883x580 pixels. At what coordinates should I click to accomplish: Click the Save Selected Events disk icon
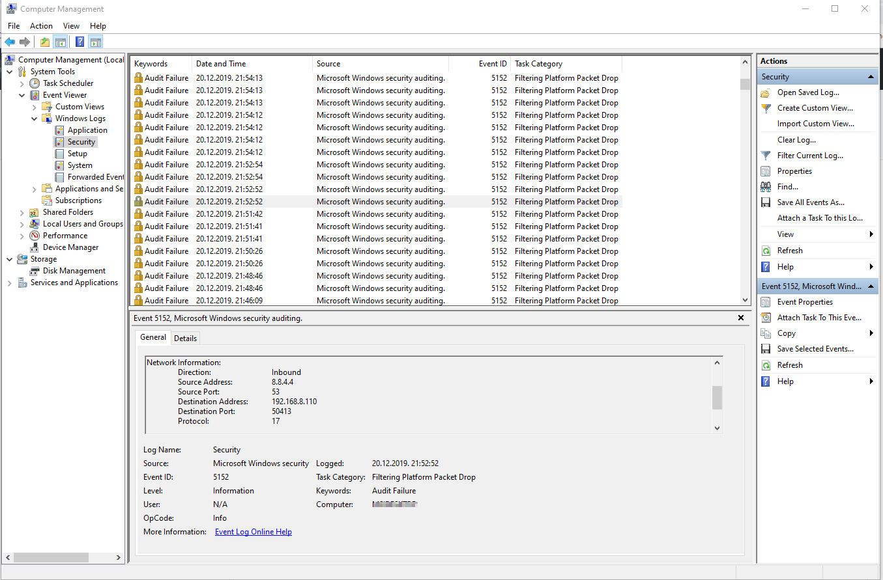(x=766, y=349)
